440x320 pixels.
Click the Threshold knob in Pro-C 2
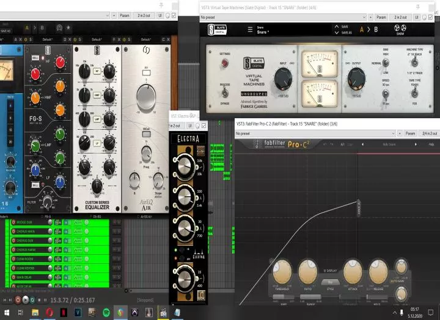282,272
